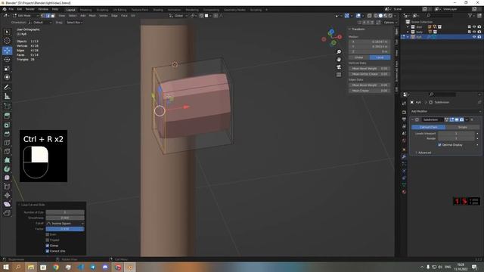The image size is (484, 272).
Task: Open the Mesh menu in viewport header
Action: click(x=92, y=15)
